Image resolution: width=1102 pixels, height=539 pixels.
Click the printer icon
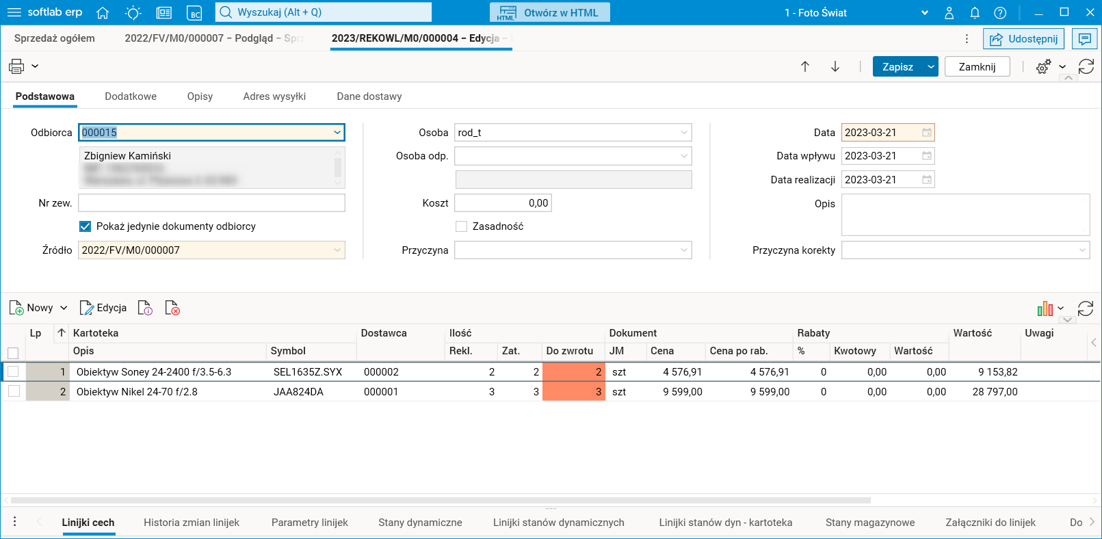tap(16, 66)
